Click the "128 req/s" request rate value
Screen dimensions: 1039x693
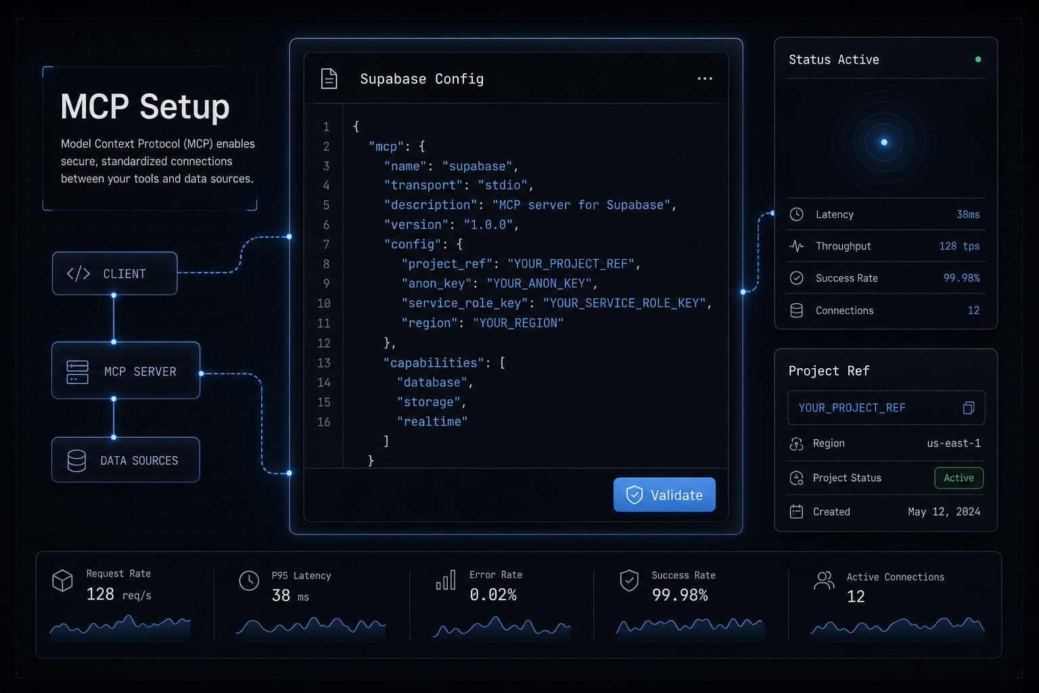(x=118, y=594)
